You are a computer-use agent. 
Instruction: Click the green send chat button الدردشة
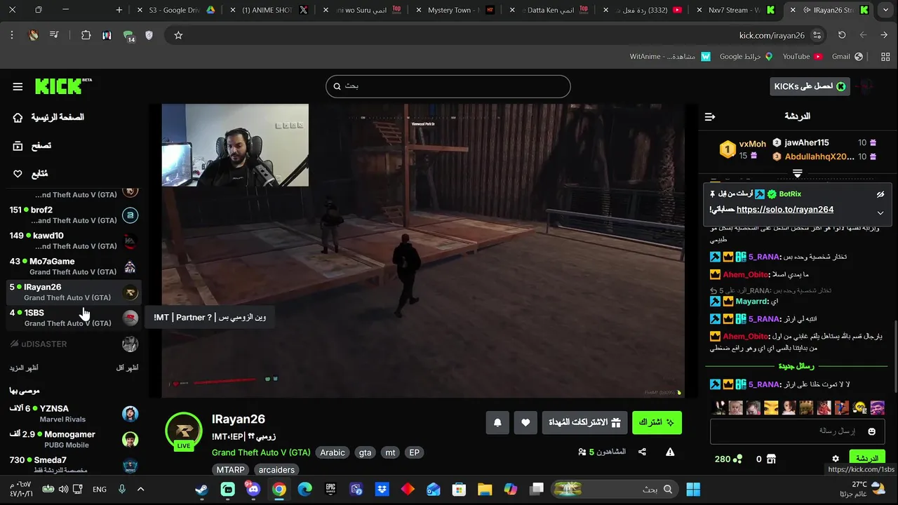867,459
